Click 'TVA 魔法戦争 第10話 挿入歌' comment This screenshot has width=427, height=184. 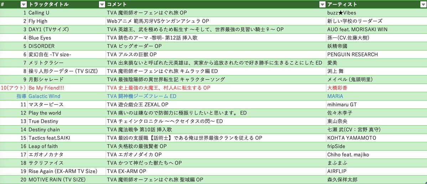(x=216, y=129)
